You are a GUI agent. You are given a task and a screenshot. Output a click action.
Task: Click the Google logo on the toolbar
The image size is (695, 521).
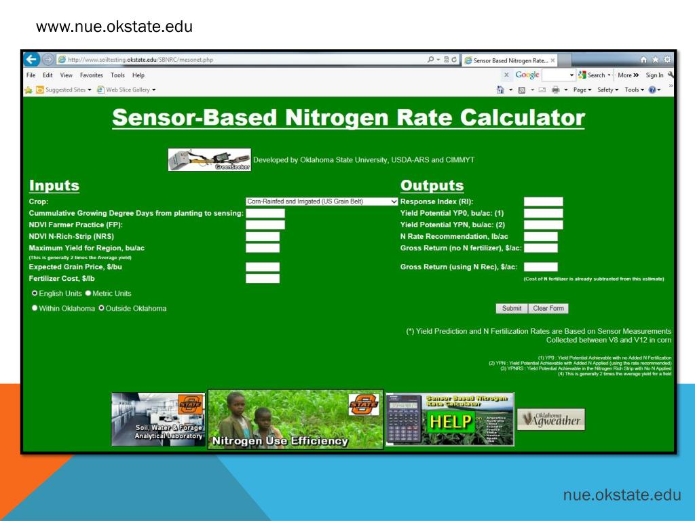[527, 75]
